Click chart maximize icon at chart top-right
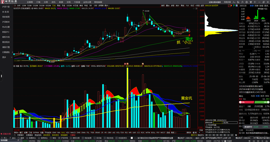Image resolution: width=270 pixels, height=142 pixels. click(196, 9)
